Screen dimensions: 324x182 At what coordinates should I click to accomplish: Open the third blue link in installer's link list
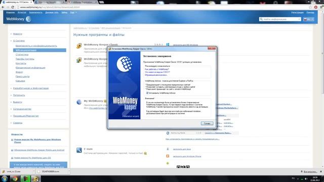[156, 75]
